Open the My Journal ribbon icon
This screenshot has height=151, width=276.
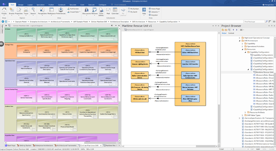(123, 12)
